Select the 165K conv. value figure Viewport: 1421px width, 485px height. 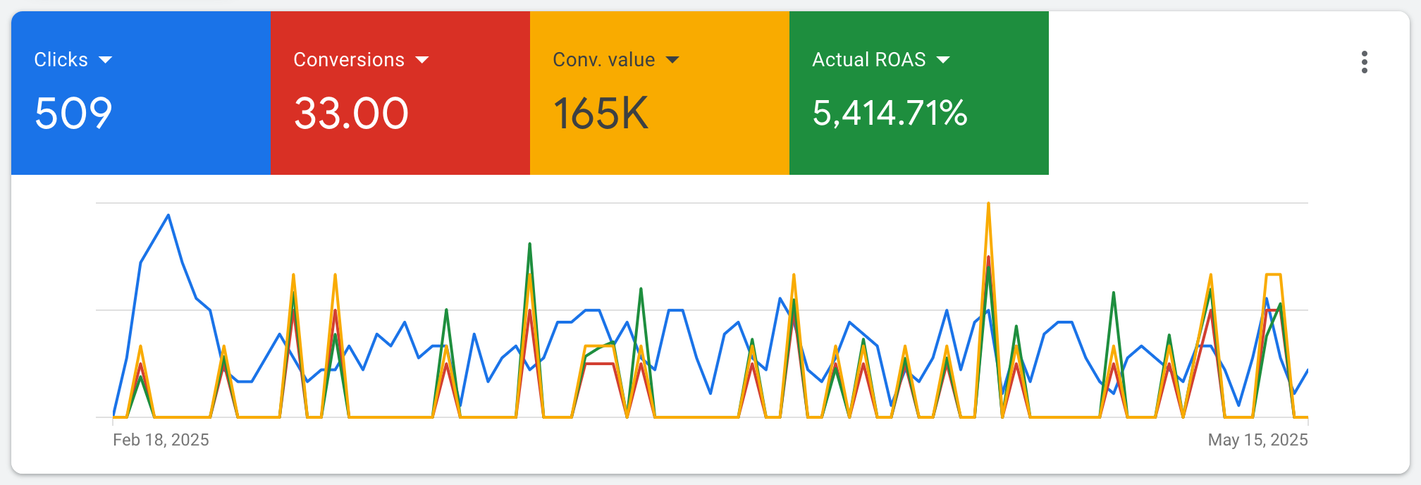tap(601, 113)
